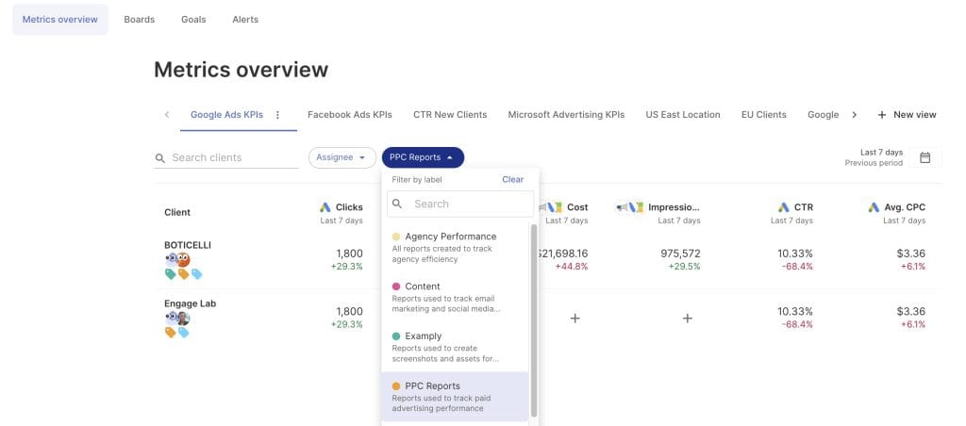The image size is (966, 426).
Task: Switch to the Facebook Ads KPIs view
Action: (350, 114)
